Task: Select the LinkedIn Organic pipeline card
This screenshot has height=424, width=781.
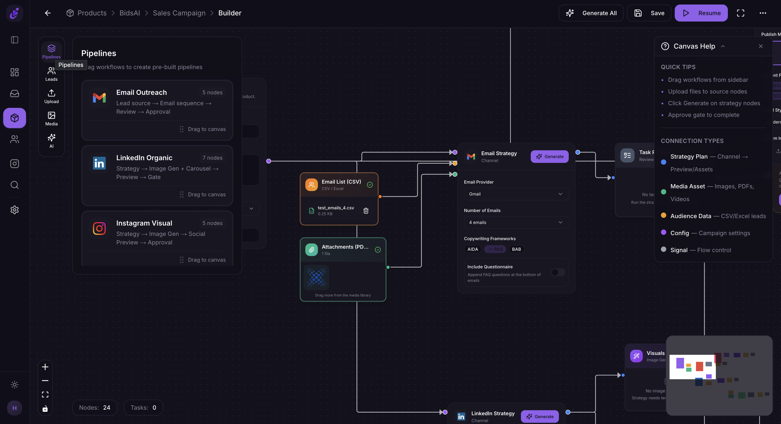Action: [x=157, y=175]
